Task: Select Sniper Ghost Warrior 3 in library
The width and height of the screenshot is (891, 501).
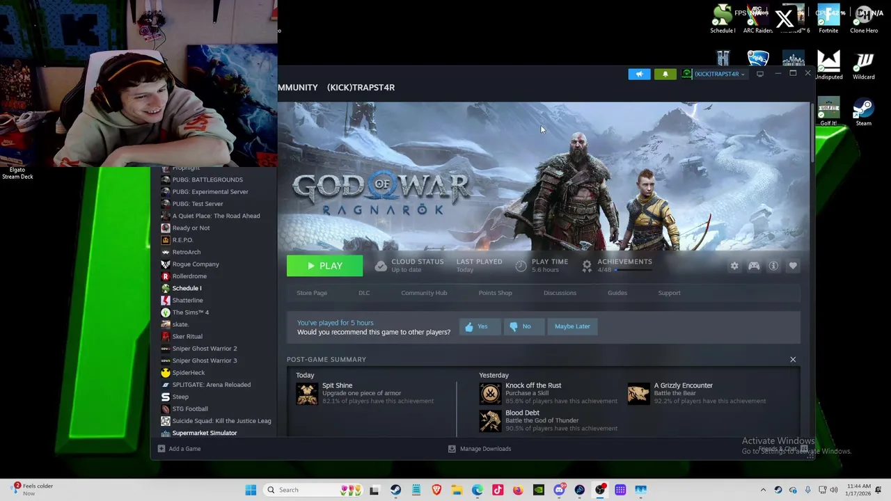Action: (205, 360)
